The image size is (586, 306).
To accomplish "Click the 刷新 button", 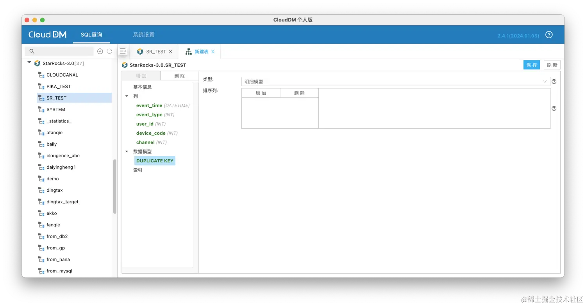I will tap(552, 65).
